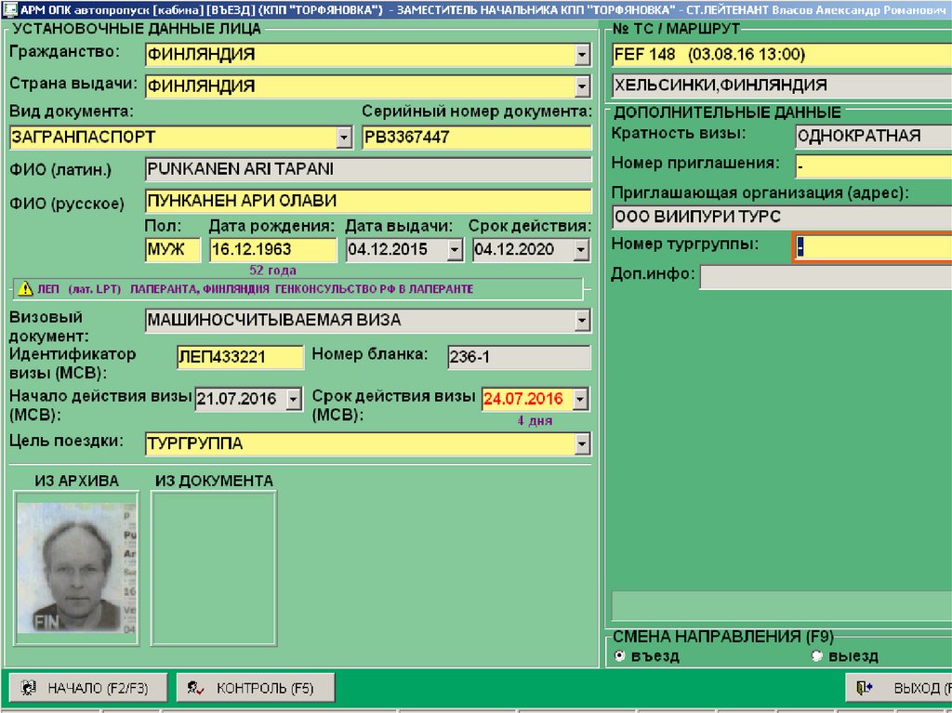This screenshot has width=952, height=713.
Task: Click the icon on the КОНТРОЛЬ button
Action: pos(195,688)
